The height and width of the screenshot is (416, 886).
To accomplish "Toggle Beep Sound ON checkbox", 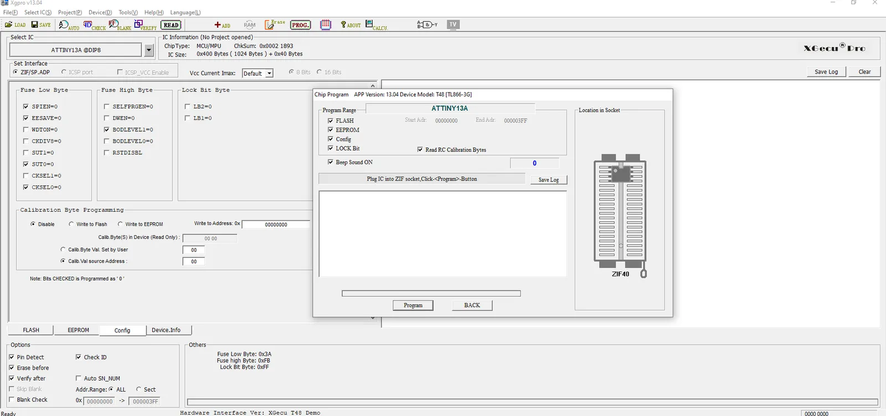I will pos(331,162).
